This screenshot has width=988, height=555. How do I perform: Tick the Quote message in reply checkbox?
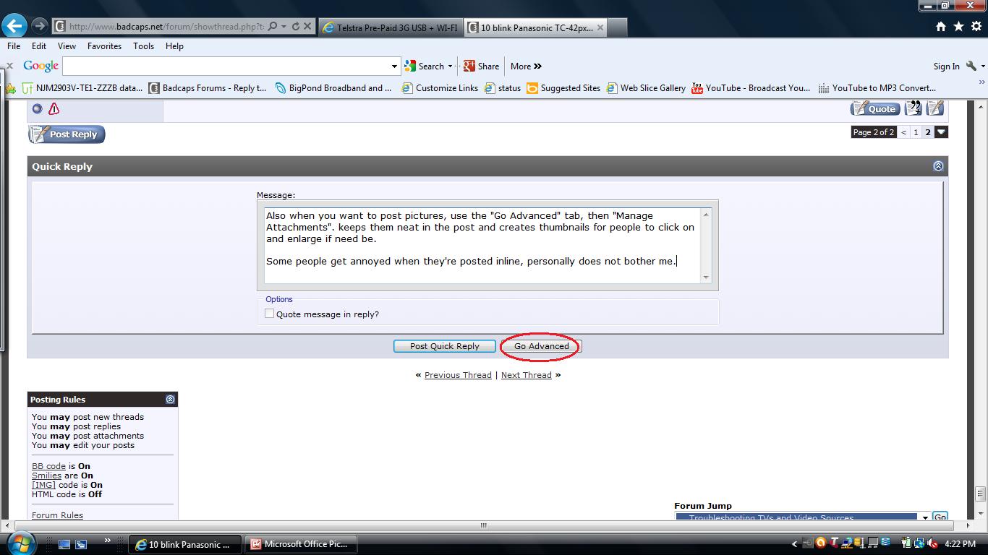pyautogui.click(x=269, y=314)
